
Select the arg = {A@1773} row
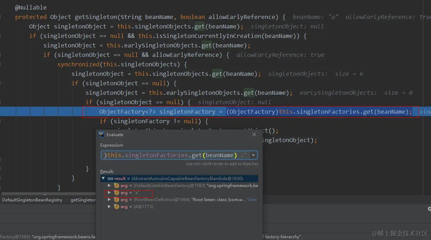tap(179, 207)
